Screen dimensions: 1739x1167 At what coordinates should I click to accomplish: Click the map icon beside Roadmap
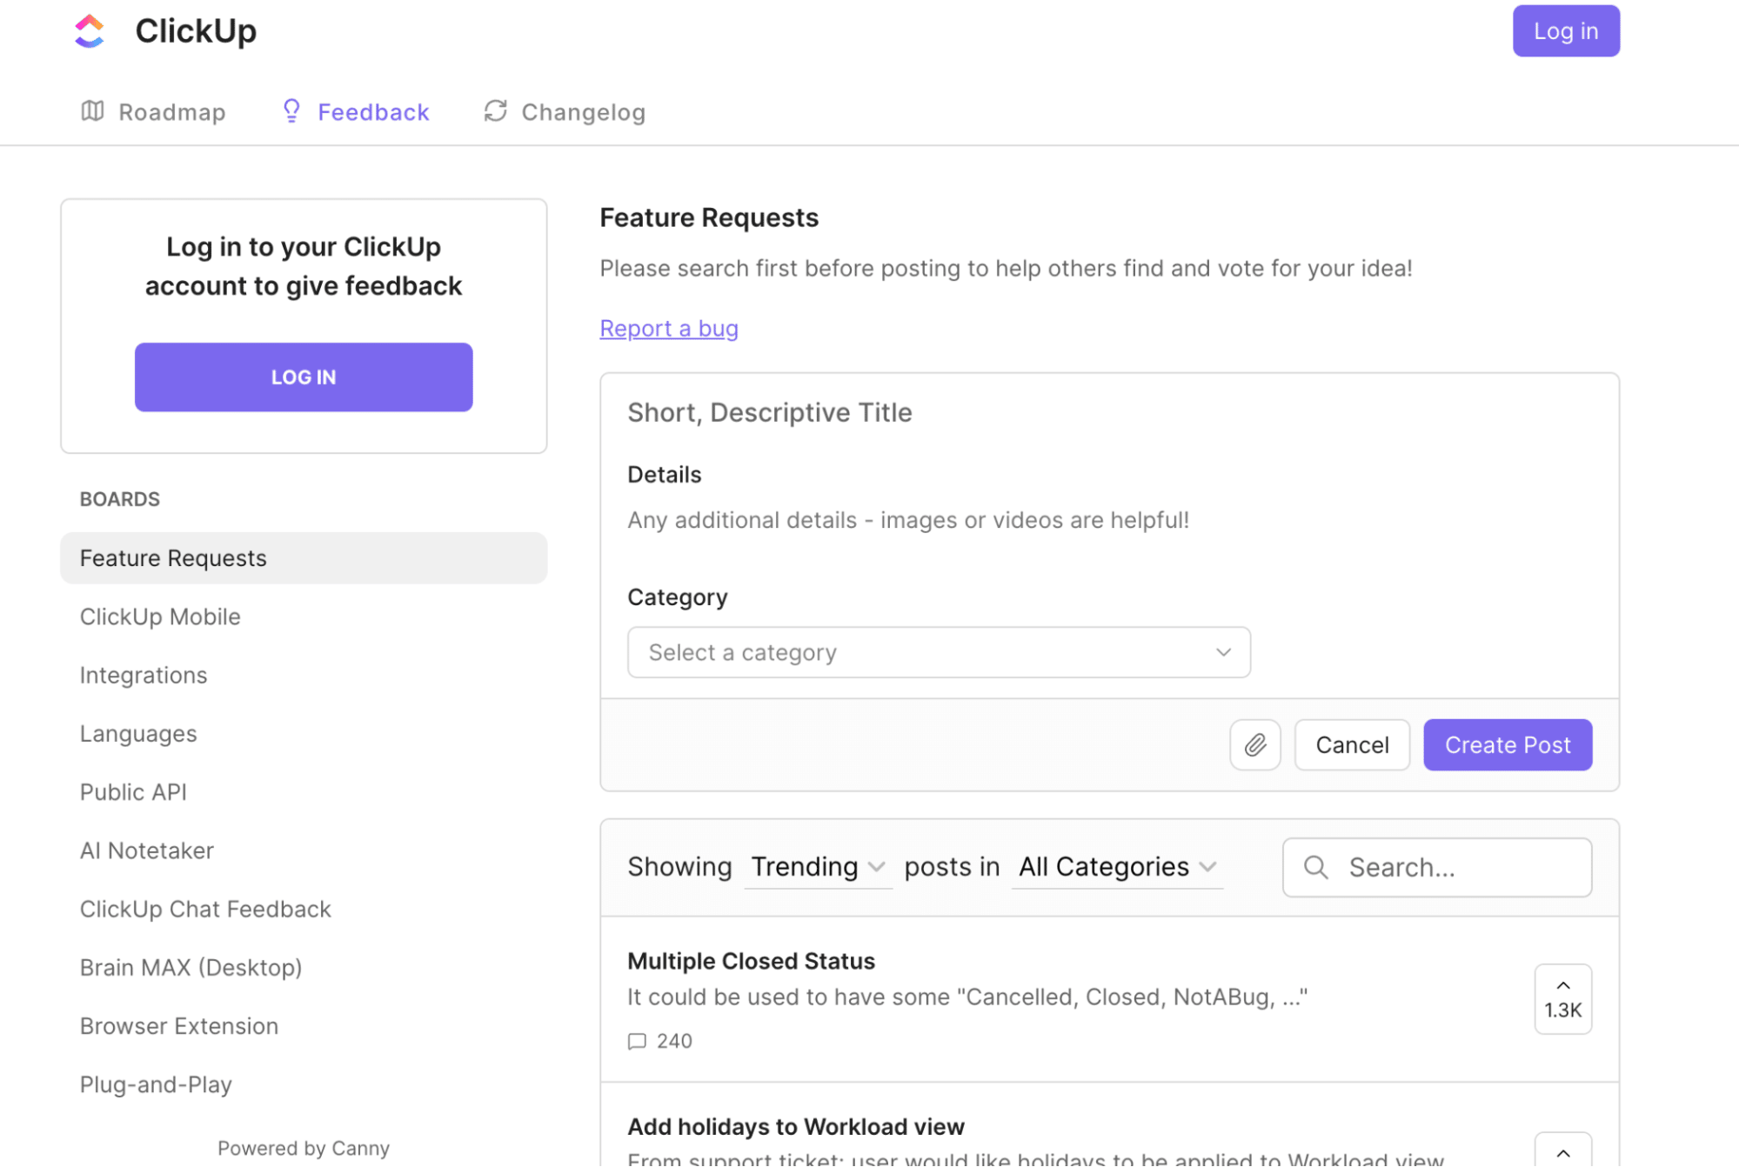tap(92, 111)
